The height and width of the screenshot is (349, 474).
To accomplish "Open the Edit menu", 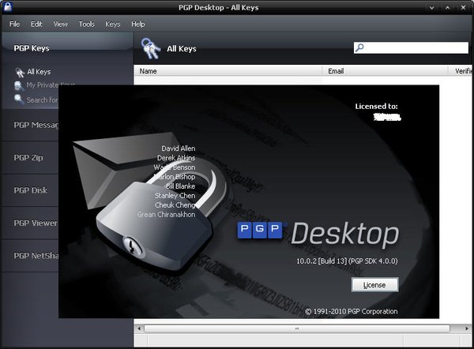I will pos(36,24).
